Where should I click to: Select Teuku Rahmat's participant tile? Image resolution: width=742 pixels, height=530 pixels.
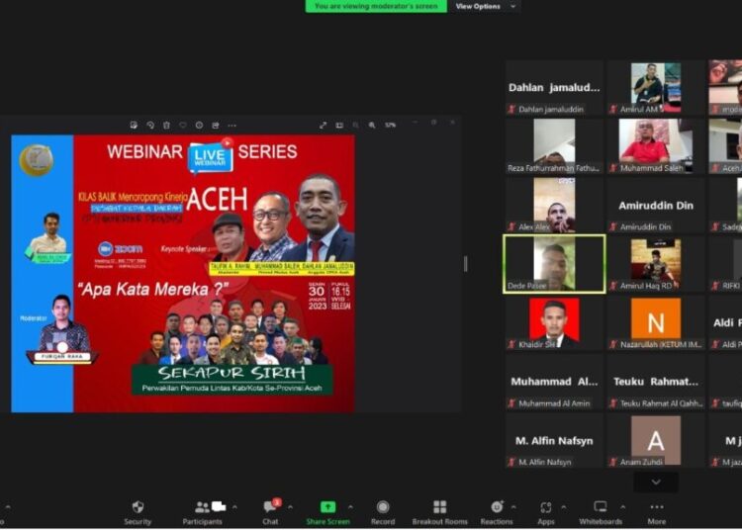656,382
